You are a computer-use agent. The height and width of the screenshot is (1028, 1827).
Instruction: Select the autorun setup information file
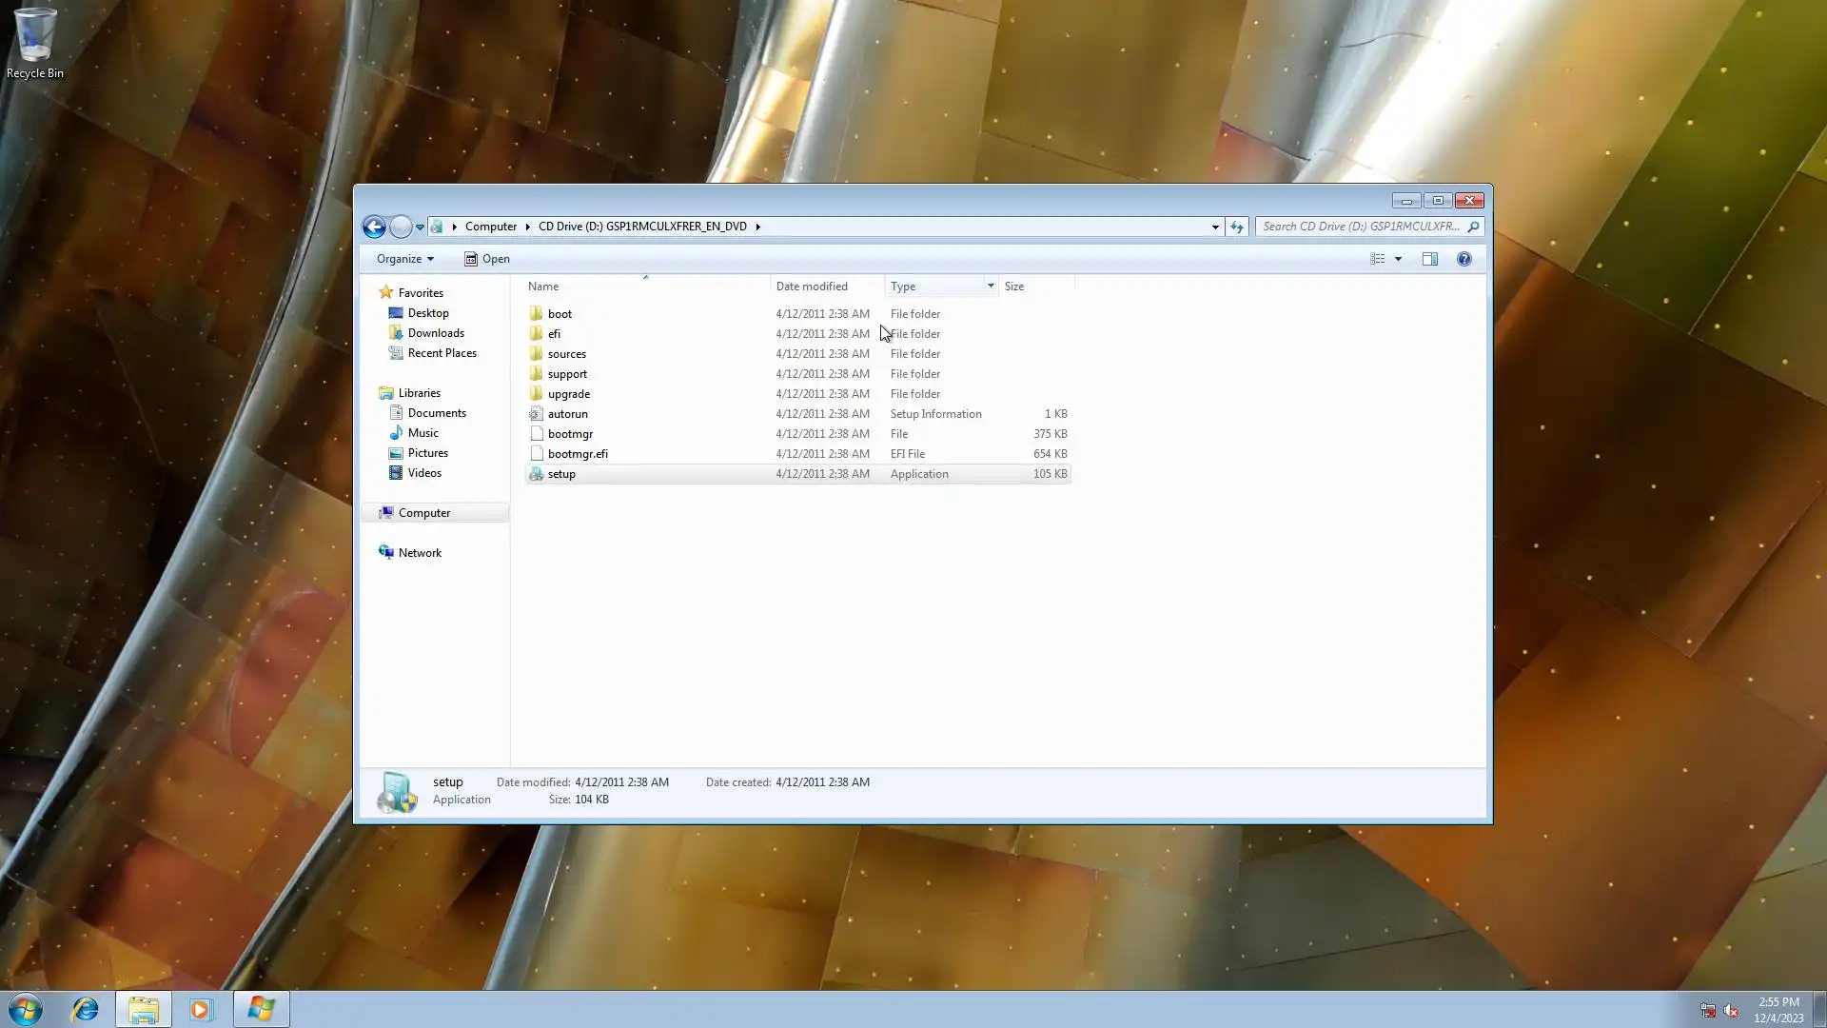point(567,414)
